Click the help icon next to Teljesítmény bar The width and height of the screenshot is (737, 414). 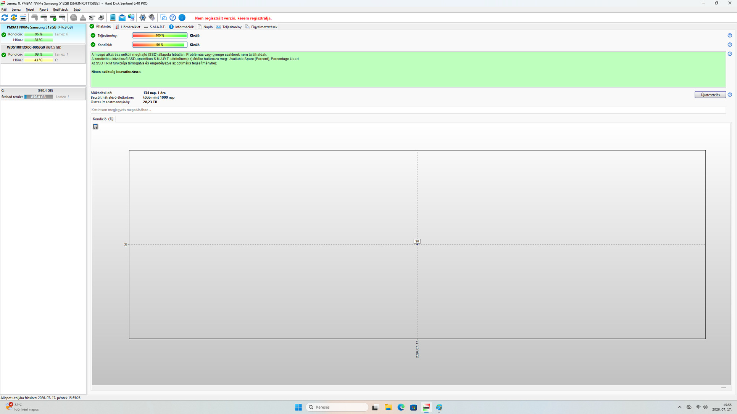click(x=730, y=35)
